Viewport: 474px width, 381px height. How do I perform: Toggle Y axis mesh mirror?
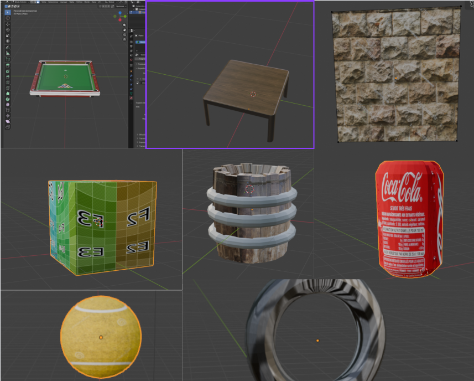point(106,6)
